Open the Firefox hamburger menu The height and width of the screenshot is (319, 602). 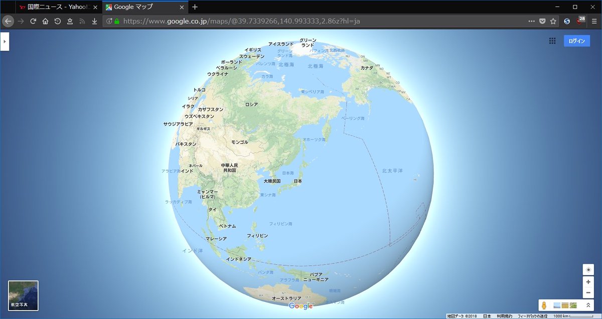click(594, 21)
